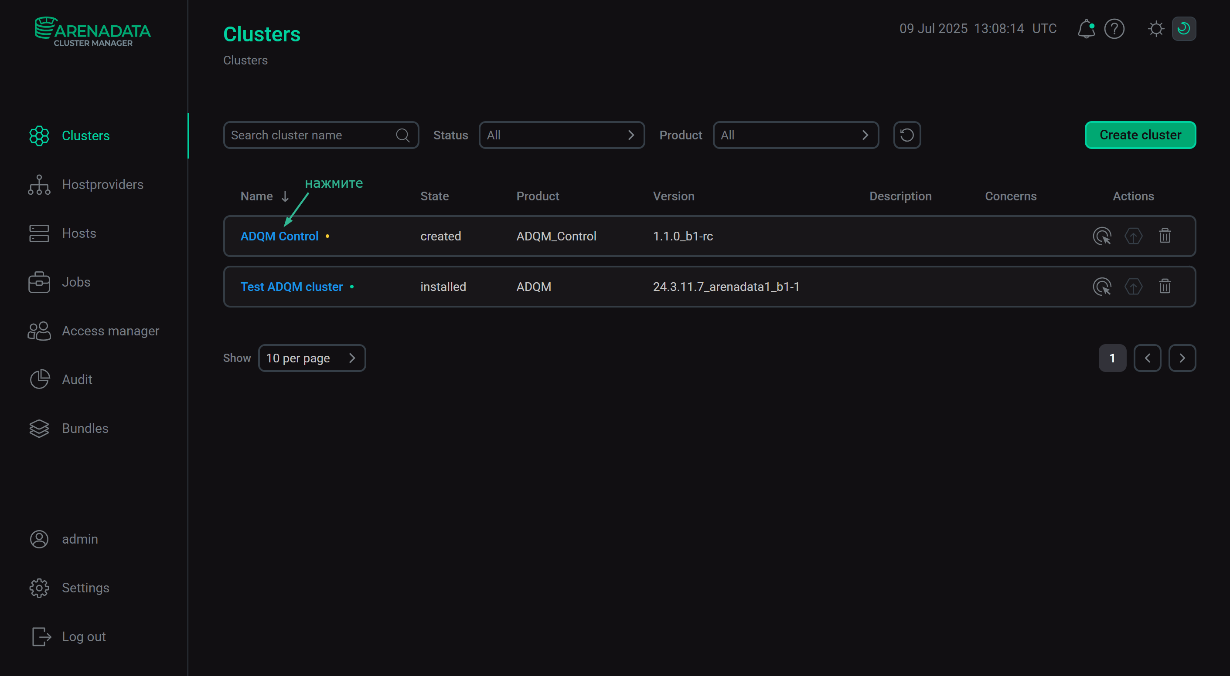Run actions icon for ADQM Control row
Screen dimensions: 1230x676
coord(1101,236)
